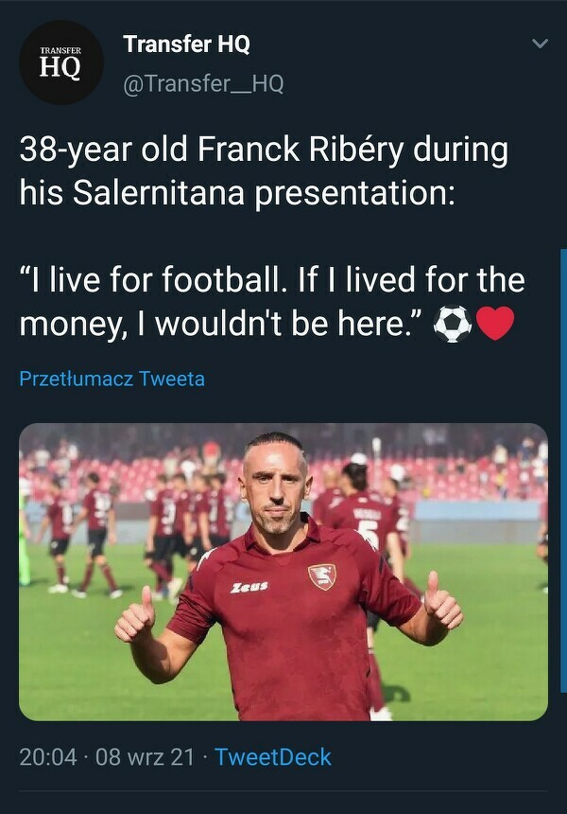Click the soccer ball emoji
This screenshot has height=814, width=567.
(452, 324)
